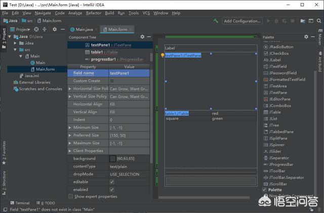Viewport: 324px width, 213px height.
Task: Pick JTable from the Palette
Action: coord(272,112)
